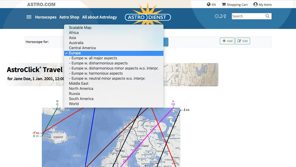Open the Shopping Cart
Screen dimensions: 296x167
pyautogui.click(x=235, y=4)
